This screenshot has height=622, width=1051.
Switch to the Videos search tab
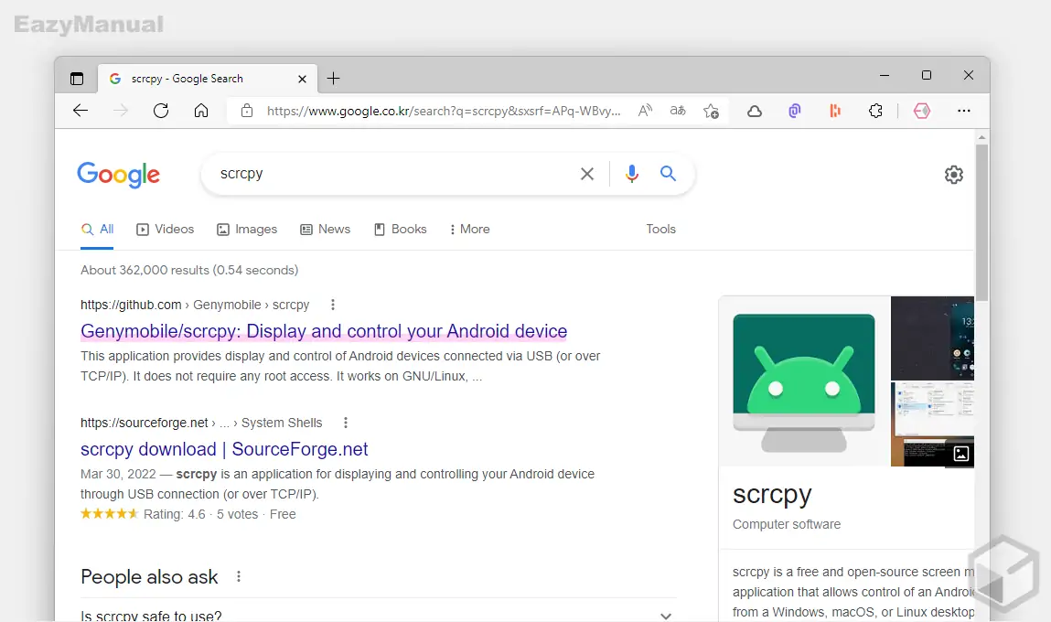166,230
